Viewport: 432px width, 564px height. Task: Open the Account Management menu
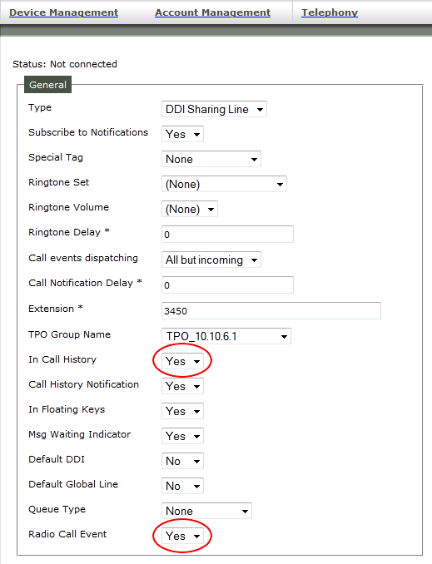click(212, 12)
